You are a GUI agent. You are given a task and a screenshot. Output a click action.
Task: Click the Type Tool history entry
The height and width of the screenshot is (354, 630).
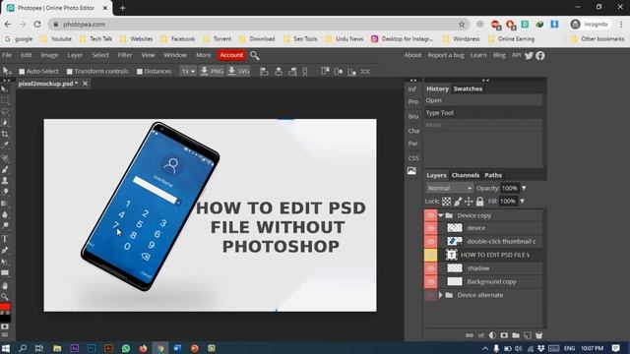tap(483, 113)
